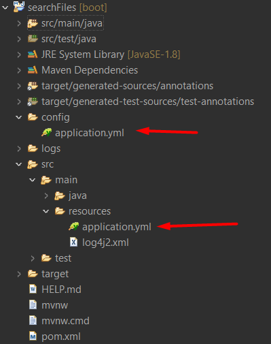Select the log4j2.xml file name
Screen dimensions: 271x344
pos(105,243)
